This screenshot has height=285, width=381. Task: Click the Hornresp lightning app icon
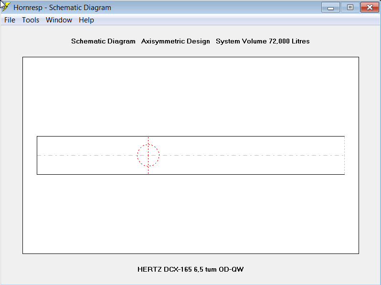point(5,7)
